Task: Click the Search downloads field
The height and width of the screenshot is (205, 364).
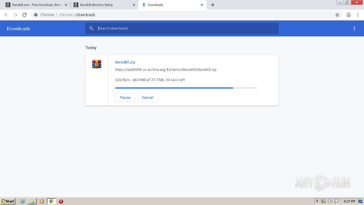Action: 182,28
